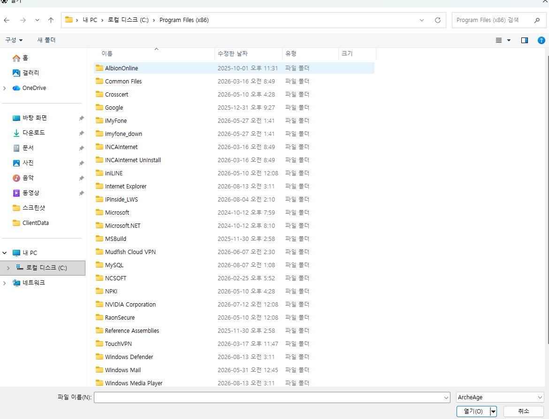Click the pin icon beside 다운로드
Viewport: 549px width, 419px height.
(x=81, y=133)
